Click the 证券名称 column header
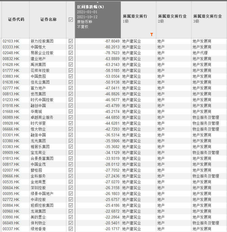The image size is (227, 232). (x=48, y=19)
